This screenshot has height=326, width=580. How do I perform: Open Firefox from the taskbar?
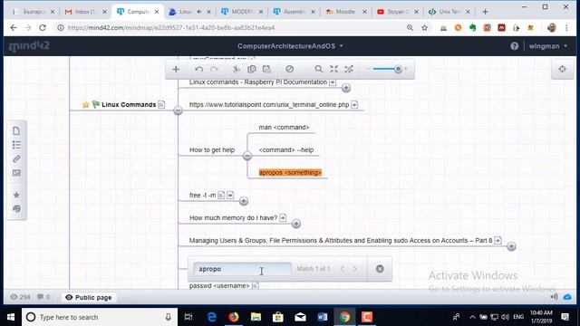234,317
